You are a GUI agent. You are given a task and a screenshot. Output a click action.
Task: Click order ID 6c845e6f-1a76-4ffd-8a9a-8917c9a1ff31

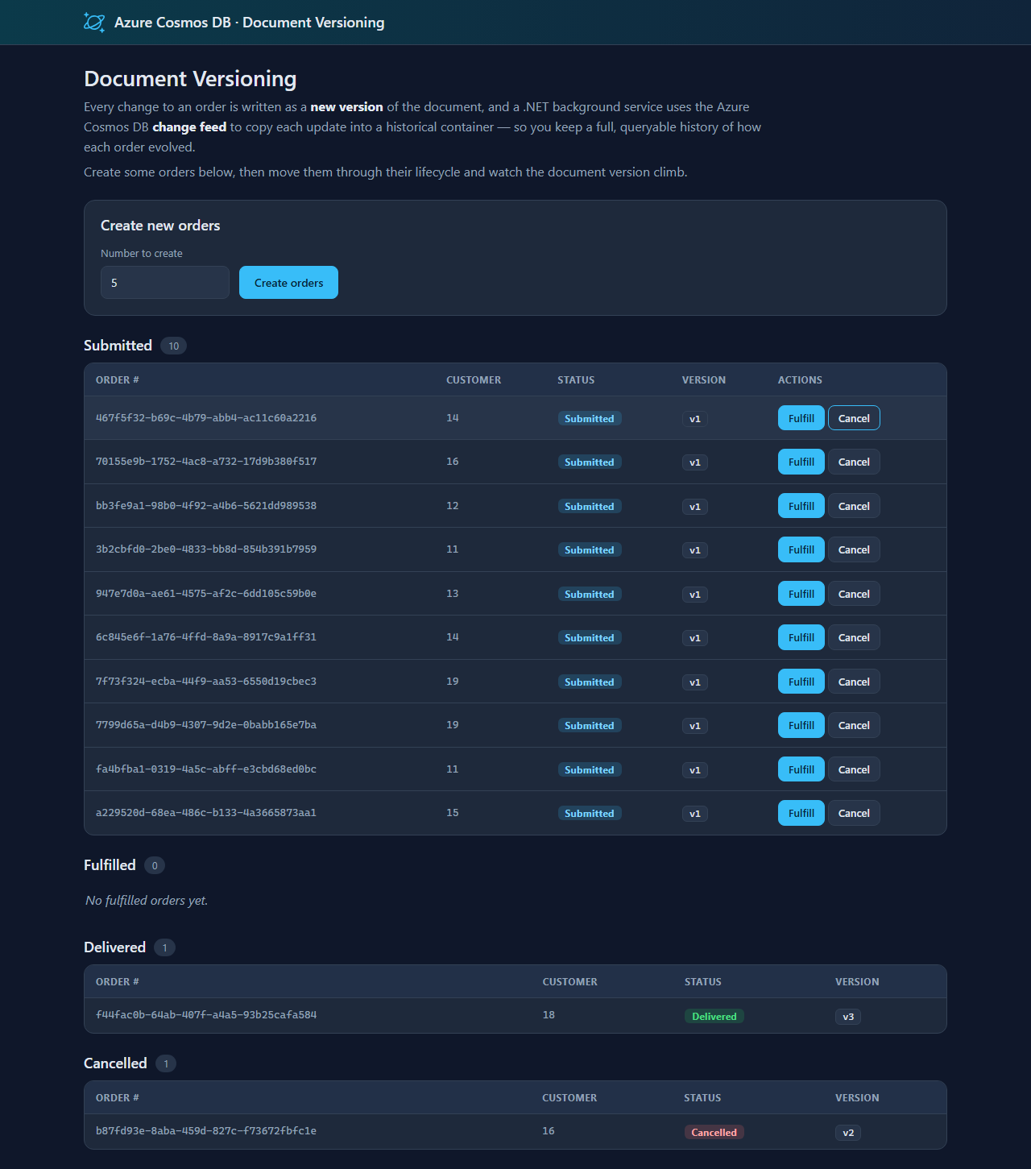pos(206,637)
